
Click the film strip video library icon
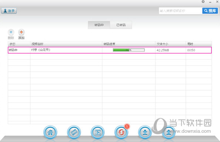tap(74, 132)
